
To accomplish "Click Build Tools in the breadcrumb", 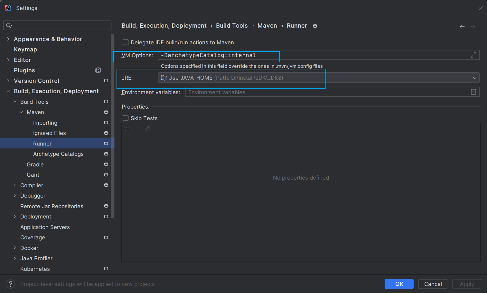I will (x=232, y=26).
